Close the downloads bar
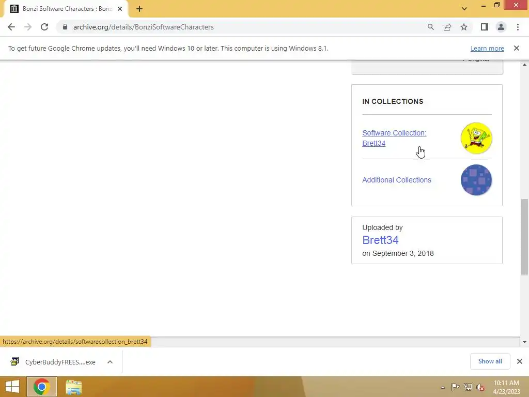The image size is (529, 397). 520,361
